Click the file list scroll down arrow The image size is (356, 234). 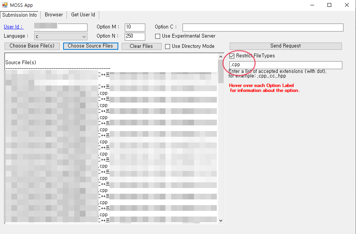(x=221, y=220)
